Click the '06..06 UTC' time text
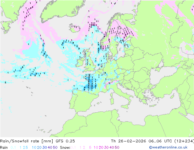 (x=160, y=141)
